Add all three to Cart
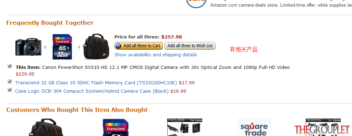The width and height of the screenshot is (352, 136). [139, 46]
